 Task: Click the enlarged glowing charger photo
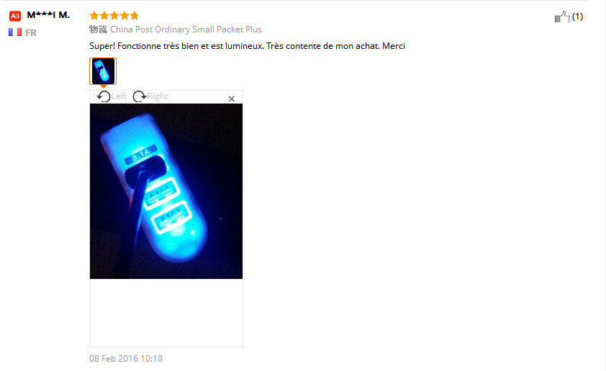pyautogui.click(x=166, y=191)
